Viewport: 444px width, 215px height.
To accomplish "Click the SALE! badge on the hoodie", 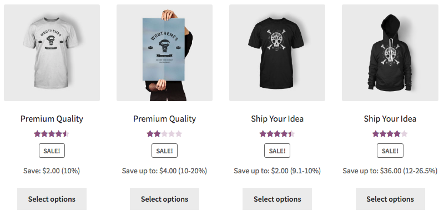I will pyautogui.click(x=390, y=151).
